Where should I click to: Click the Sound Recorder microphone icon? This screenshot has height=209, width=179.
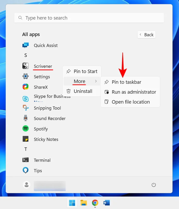[x=26, y=118]
